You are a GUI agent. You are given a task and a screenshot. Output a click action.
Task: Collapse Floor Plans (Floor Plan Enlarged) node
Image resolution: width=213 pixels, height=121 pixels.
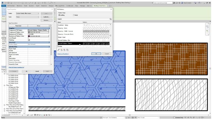(x=4, y=105)
